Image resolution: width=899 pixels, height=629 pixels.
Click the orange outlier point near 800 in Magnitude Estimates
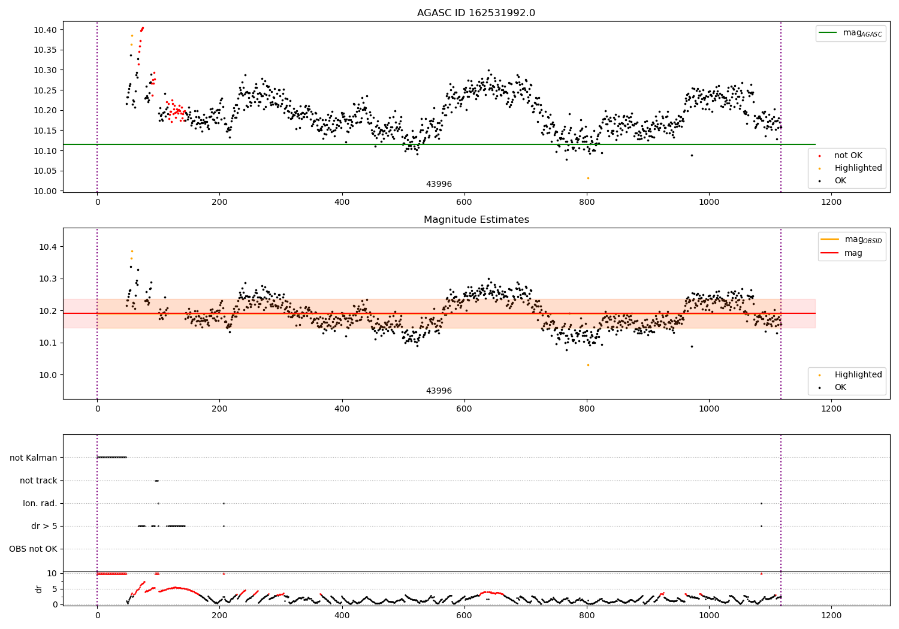click(588, 365)
